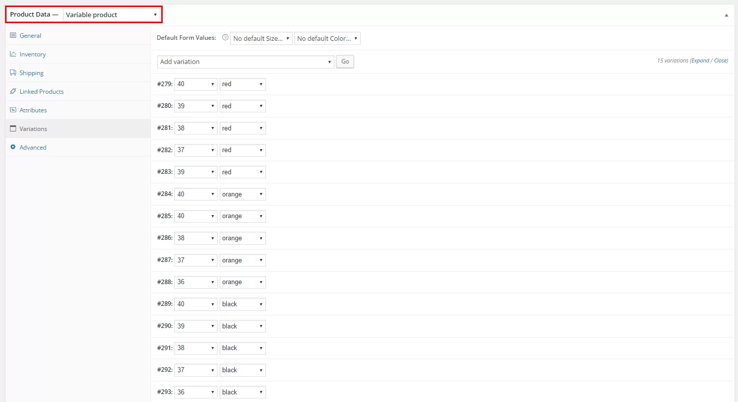The height and width of the screenshot is (402, 738).
Task: Click the Variations panel icon
Action: [x=13, y=128]
